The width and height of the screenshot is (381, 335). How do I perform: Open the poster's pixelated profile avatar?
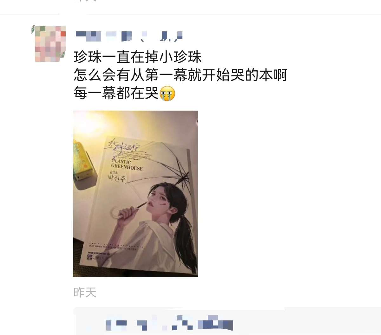(x=50, y=44)
